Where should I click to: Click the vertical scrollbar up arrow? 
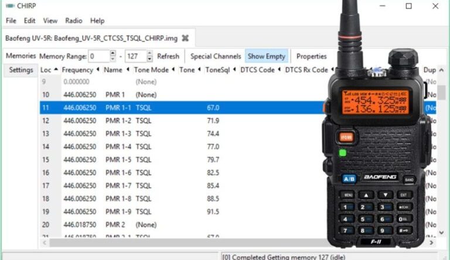[x=442, y=70]
